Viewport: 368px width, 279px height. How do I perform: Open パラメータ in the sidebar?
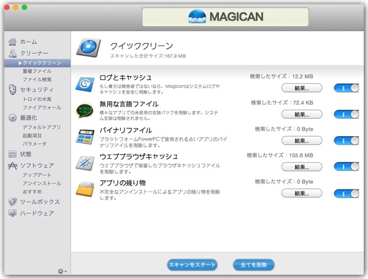34,144
